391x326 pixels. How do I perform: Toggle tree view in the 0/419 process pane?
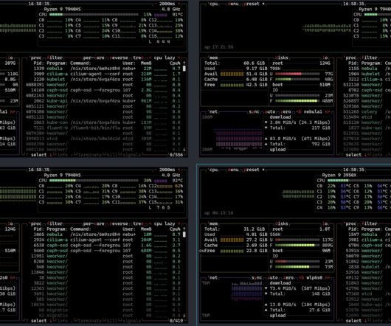139,223
